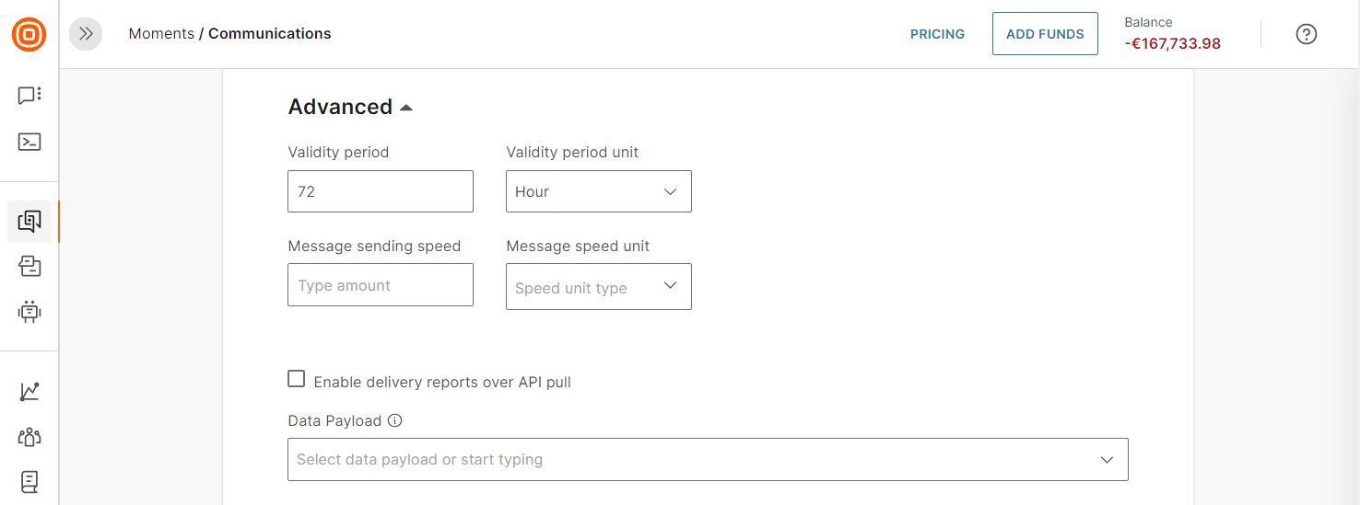This screenshot has height=505, width=1360.
Task: Open the People sidebar icon
Action: (x=29, y=437)
